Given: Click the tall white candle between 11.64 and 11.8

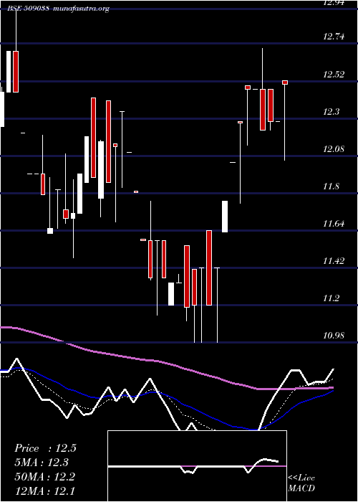Looking at the screenshot, I should tap(225, 217).
